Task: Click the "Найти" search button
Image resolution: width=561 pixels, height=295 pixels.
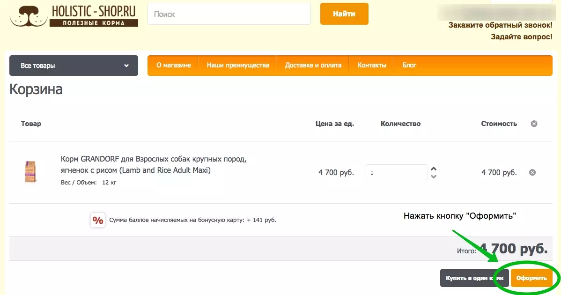Action: point(344,14)
